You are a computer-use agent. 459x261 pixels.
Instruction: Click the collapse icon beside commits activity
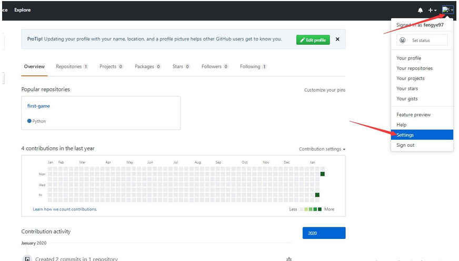[x=289, y=259]
